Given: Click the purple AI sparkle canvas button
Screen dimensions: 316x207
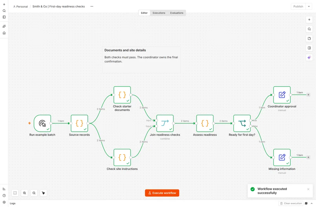Looking at the screenshot, I should [309, 57].
